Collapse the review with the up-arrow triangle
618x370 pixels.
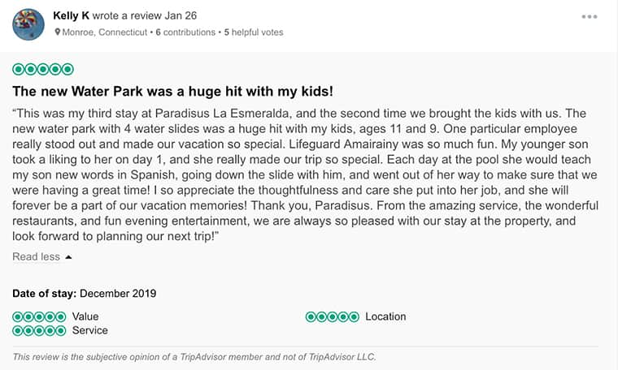[68, 257]
